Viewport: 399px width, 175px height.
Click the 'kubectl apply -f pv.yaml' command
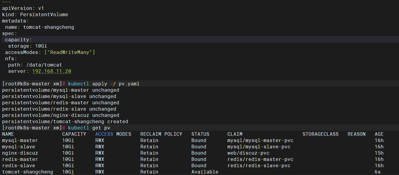pyautogui.click(x=104, y=84)
